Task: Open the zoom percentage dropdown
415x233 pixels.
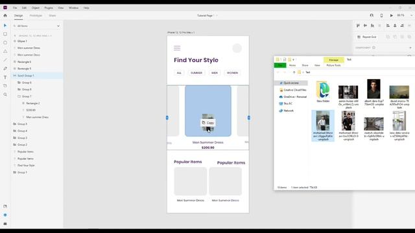Action: (x=411, y=16)
